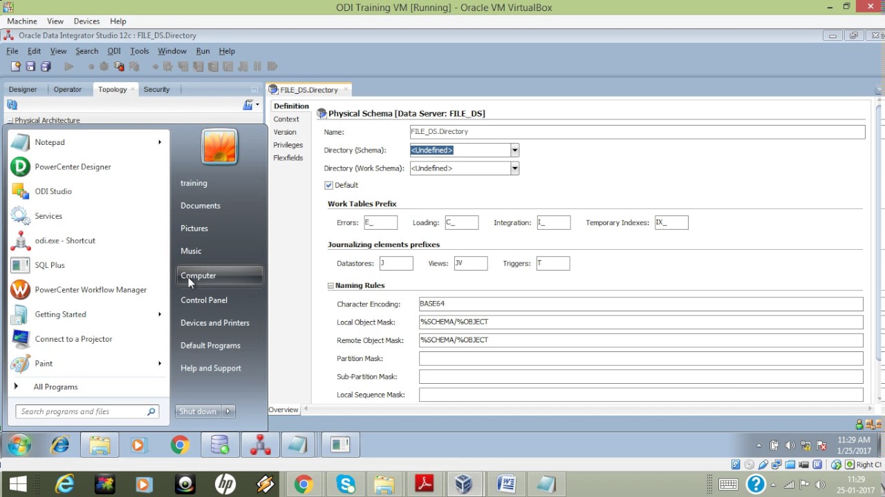Screen dimensions: 885x497
Task: Expand Getting Started submenu arrow
Action: (x=160, y=314)
